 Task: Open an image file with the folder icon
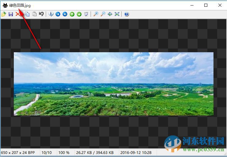coord(4,14)
